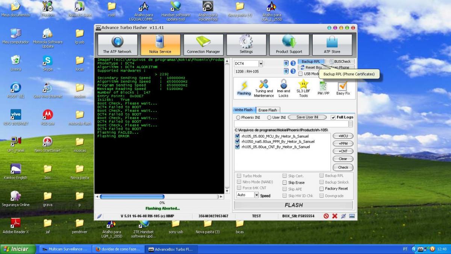Image resolution: width=451 pixels, height=254 pixels.
Task: Click the +MCU button
Action: (x=343, y=136)
